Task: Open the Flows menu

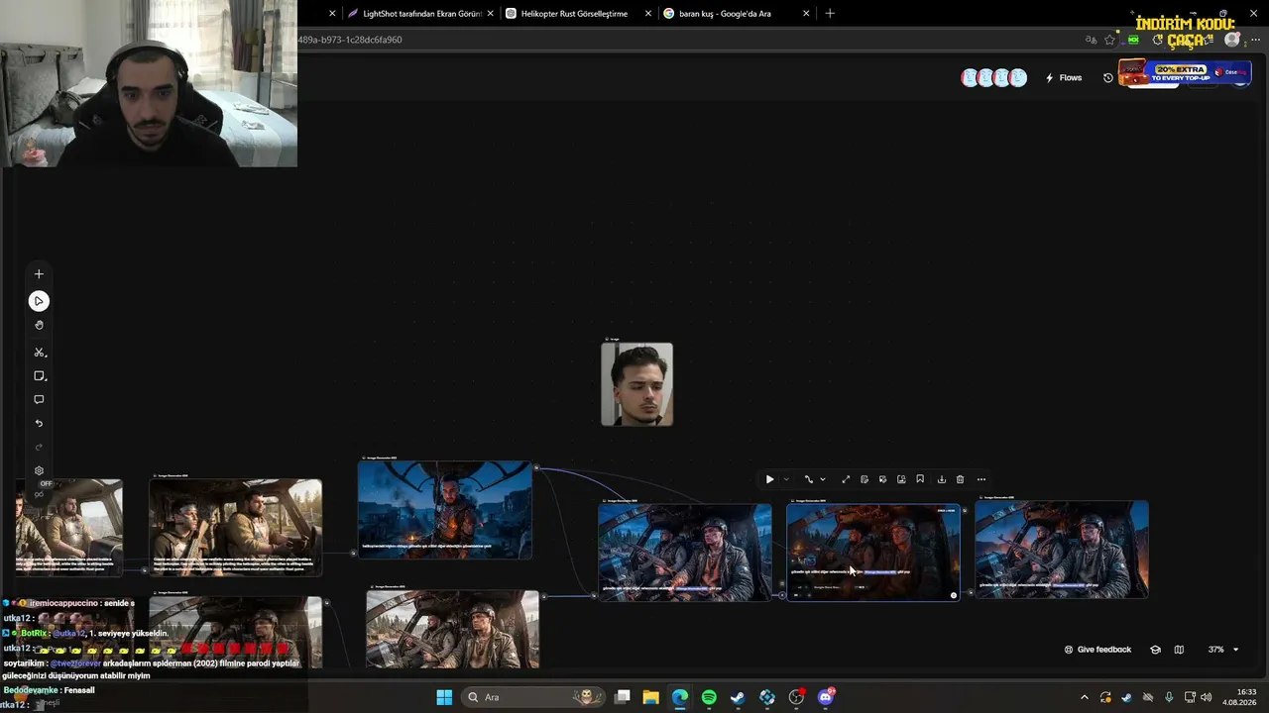Action: 1064,77
